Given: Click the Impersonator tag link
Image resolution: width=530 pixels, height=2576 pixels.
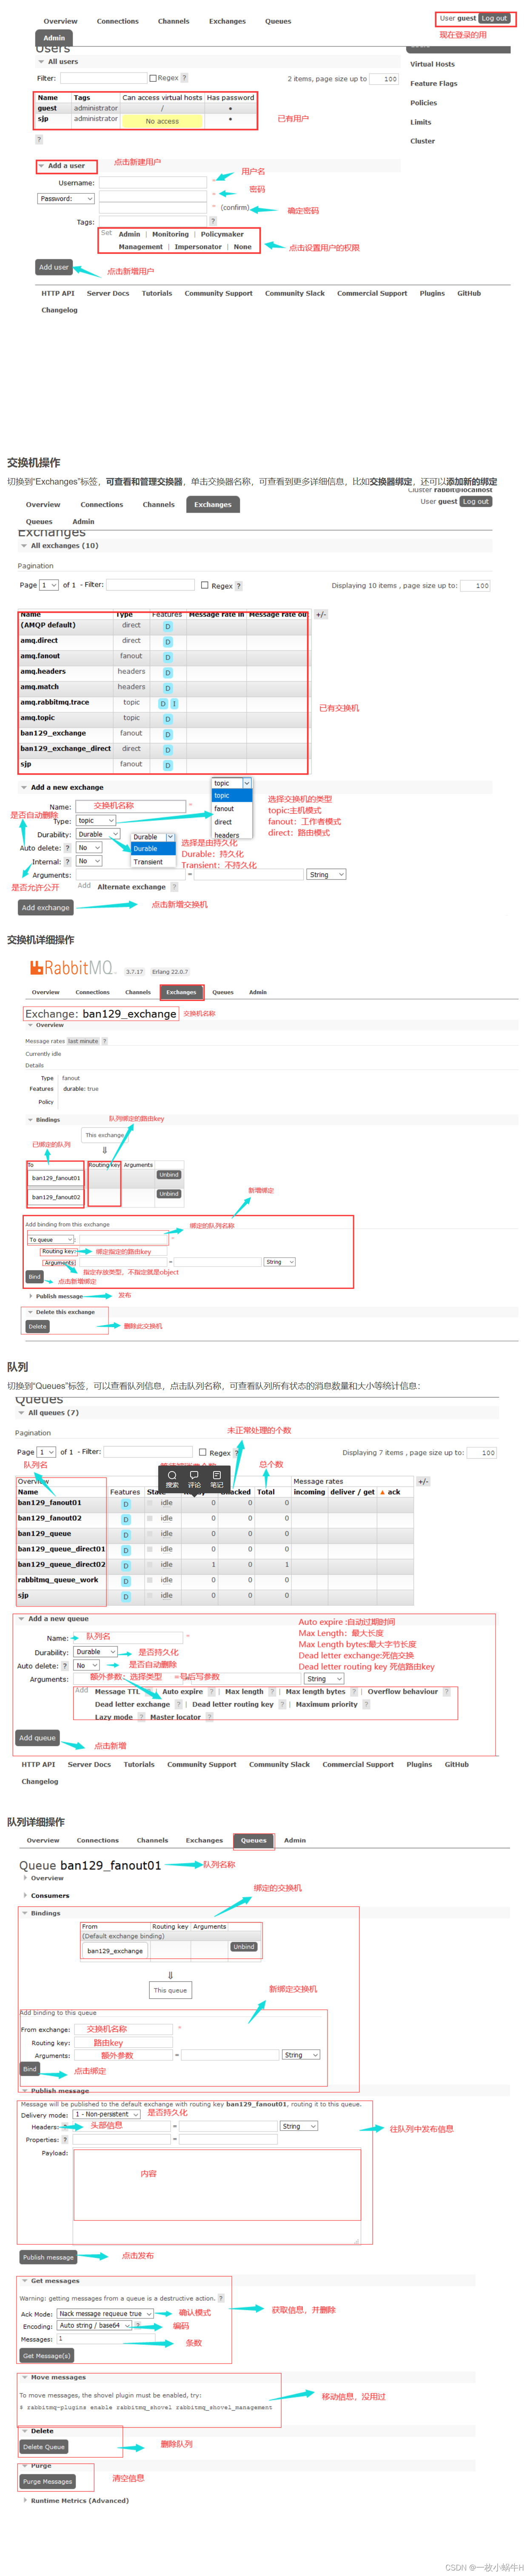Looking at the screenshot, I should [198, 247].
